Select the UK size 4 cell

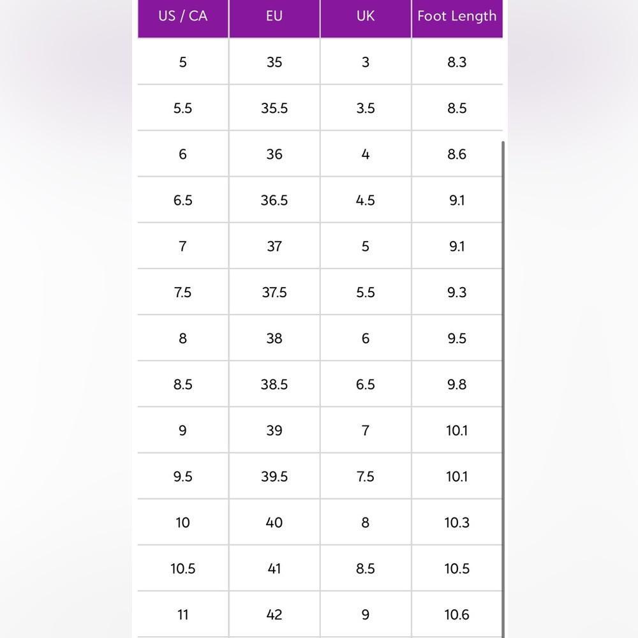(366, 154)
